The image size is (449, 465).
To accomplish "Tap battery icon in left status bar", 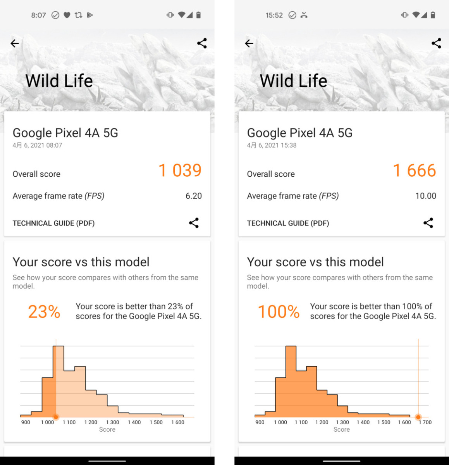I will (198, 15).
